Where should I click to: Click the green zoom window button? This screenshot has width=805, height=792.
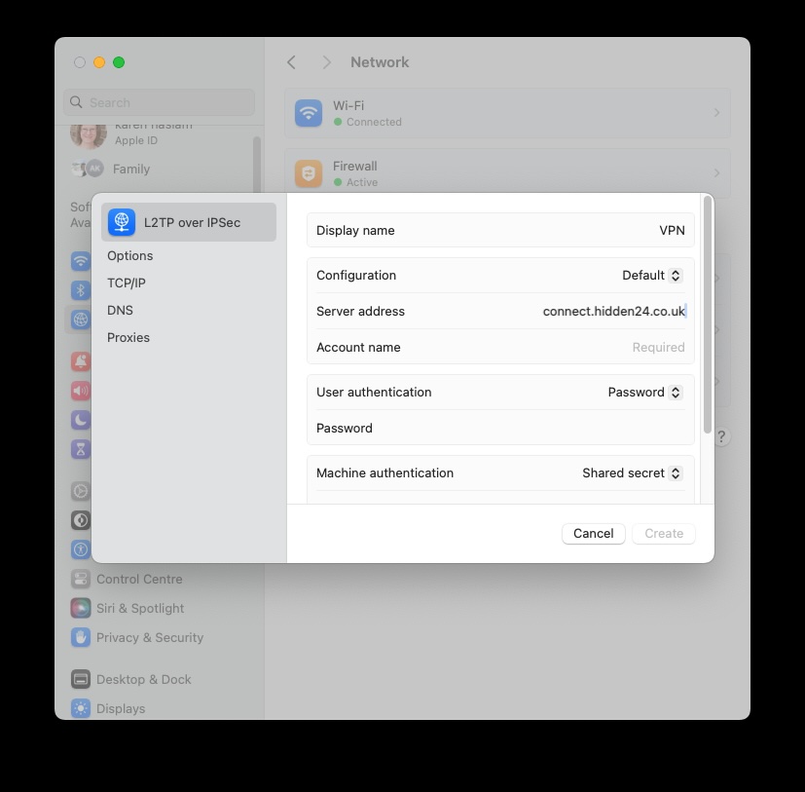[119, 62]
